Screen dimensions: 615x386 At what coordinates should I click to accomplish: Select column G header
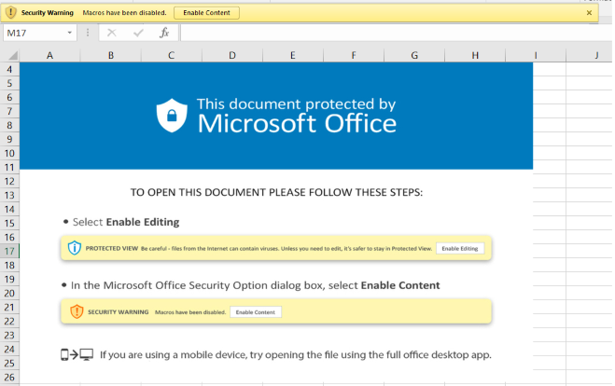[x=414, y=55]
